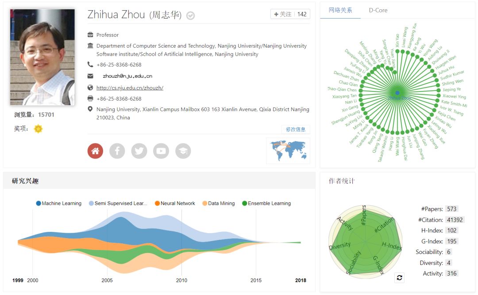Open the YouTube channel icon
This screenshot has width=478, height=295.
click(x=161, y=151)
